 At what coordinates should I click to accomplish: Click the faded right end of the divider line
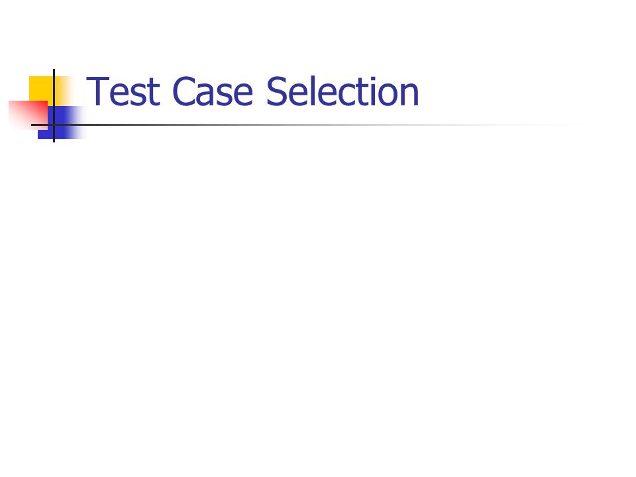[560, 125]
